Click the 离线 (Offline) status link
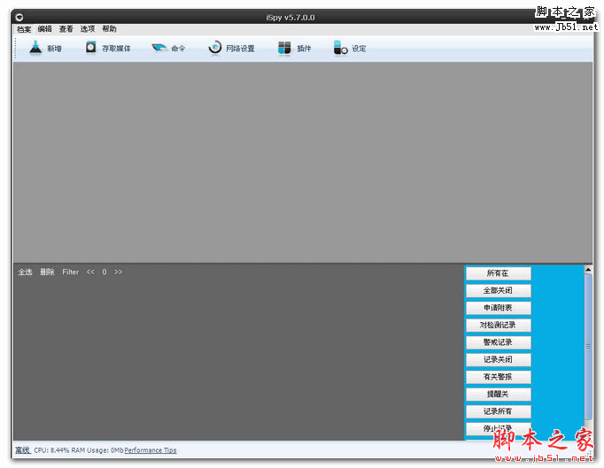 click(23, 450)
